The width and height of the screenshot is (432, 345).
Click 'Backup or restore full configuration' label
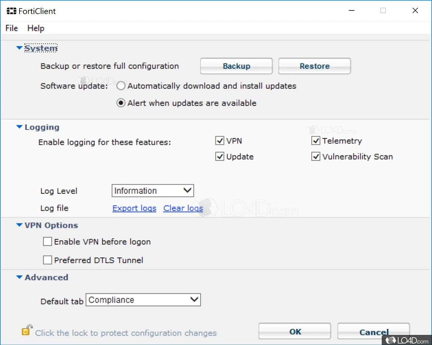pyautogui.click(x=110, y=66)
